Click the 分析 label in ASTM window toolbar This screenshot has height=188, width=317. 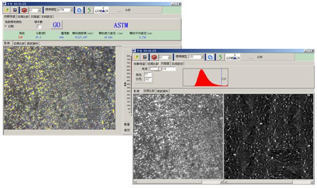coord(128,10)
